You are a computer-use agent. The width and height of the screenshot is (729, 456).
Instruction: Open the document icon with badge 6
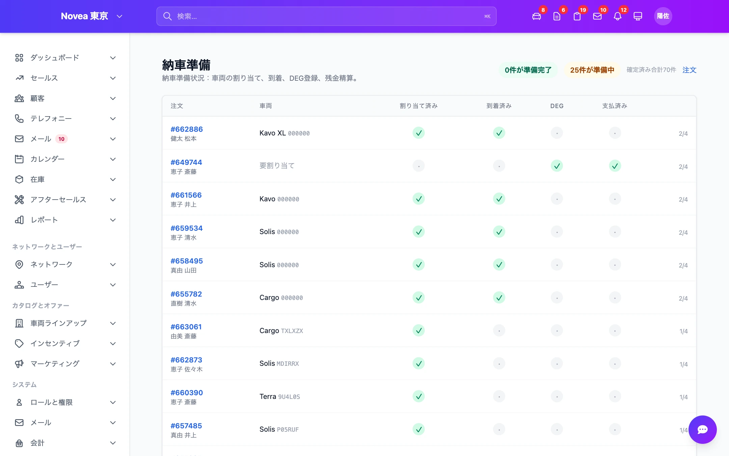(x=557, y=16)
